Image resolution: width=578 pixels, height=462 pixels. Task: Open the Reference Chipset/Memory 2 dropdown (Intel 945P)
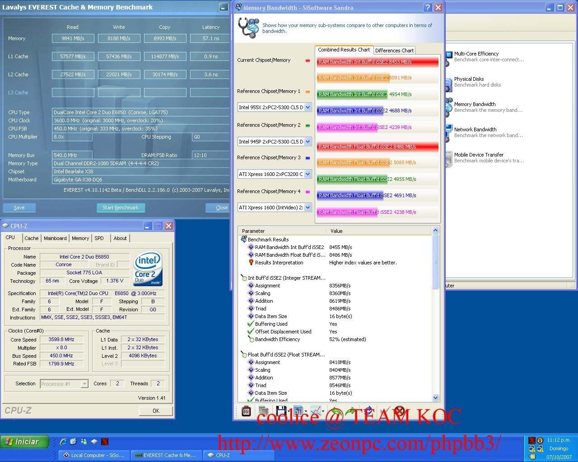pyautogui.click(x=308, y=142)
